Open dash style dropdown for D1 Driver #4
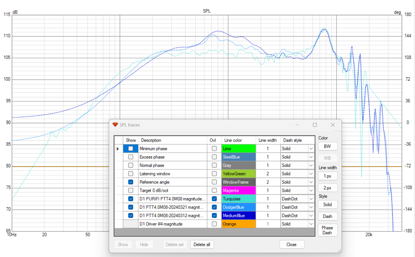 311,224
